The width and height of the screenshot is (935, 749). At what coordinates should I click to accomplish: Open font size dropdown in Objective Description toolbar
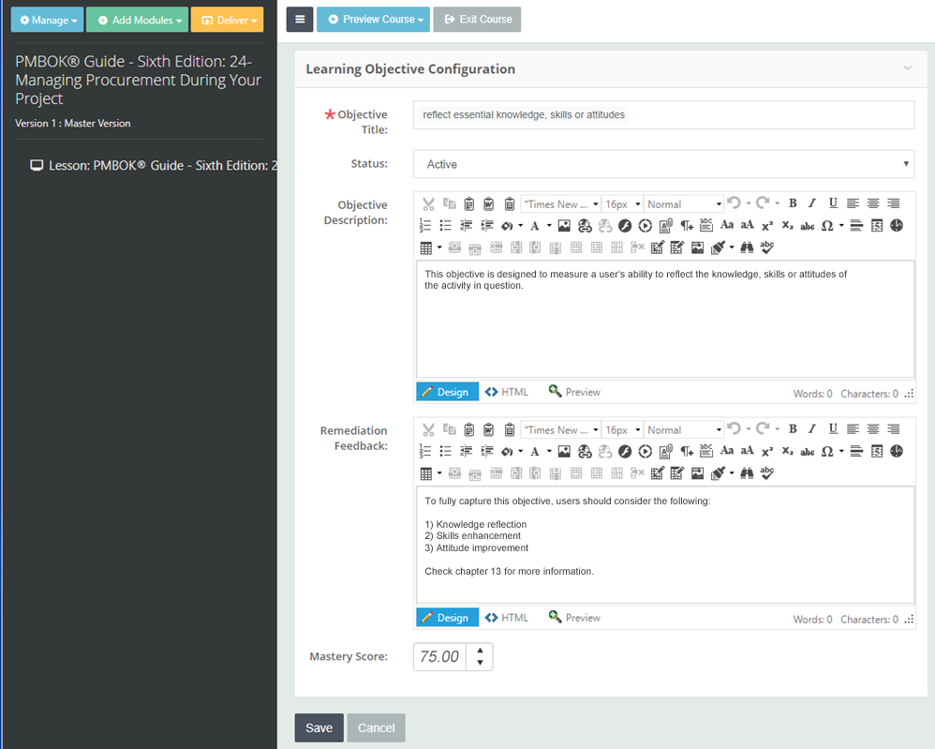point(622,204)
